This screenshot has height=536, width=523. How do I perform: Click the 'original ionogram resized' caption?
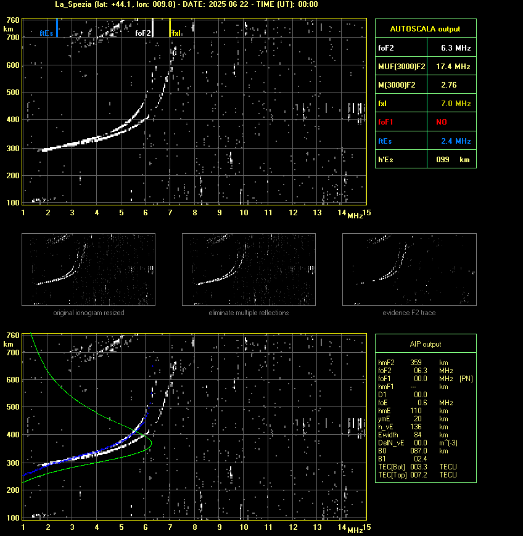pyautogui.click(x=89, y=313)
